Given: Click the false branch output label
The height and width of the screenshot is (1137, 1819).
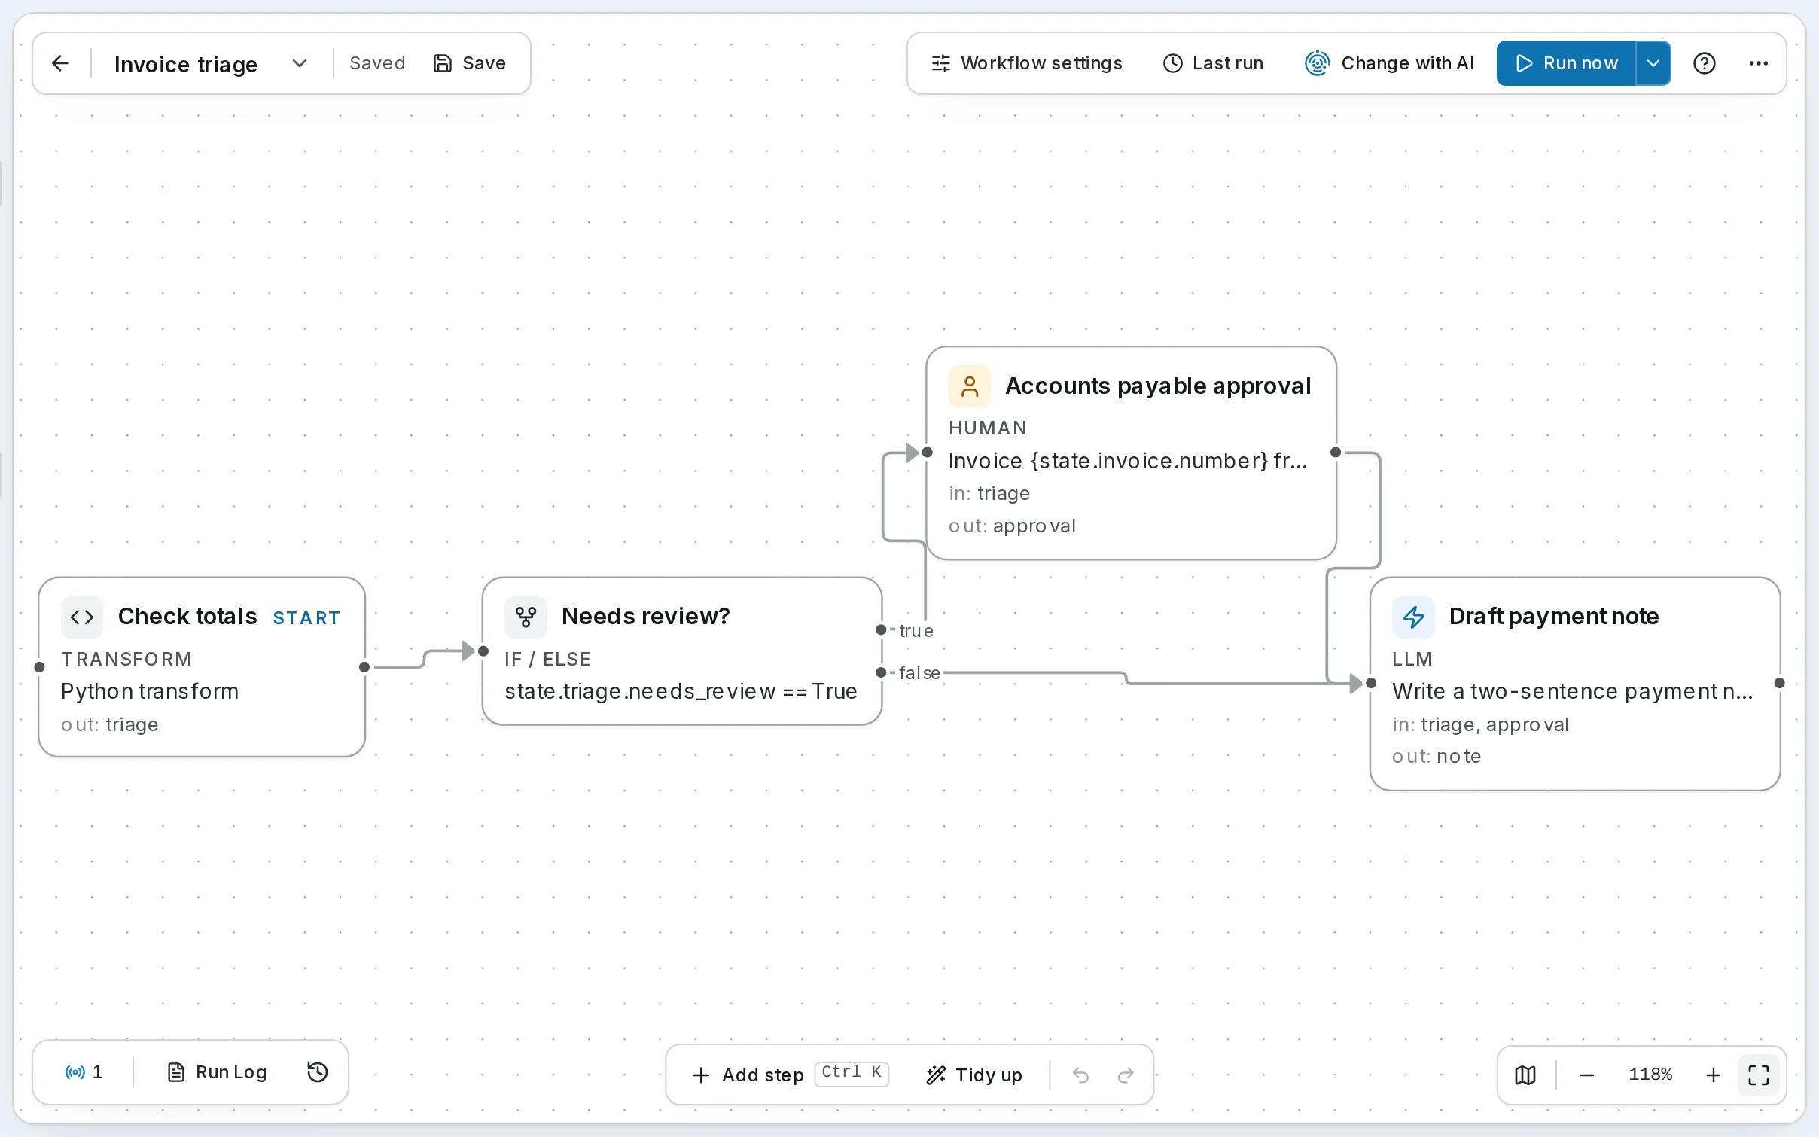Looking at the screenshot, I should (x=919, y=673).
